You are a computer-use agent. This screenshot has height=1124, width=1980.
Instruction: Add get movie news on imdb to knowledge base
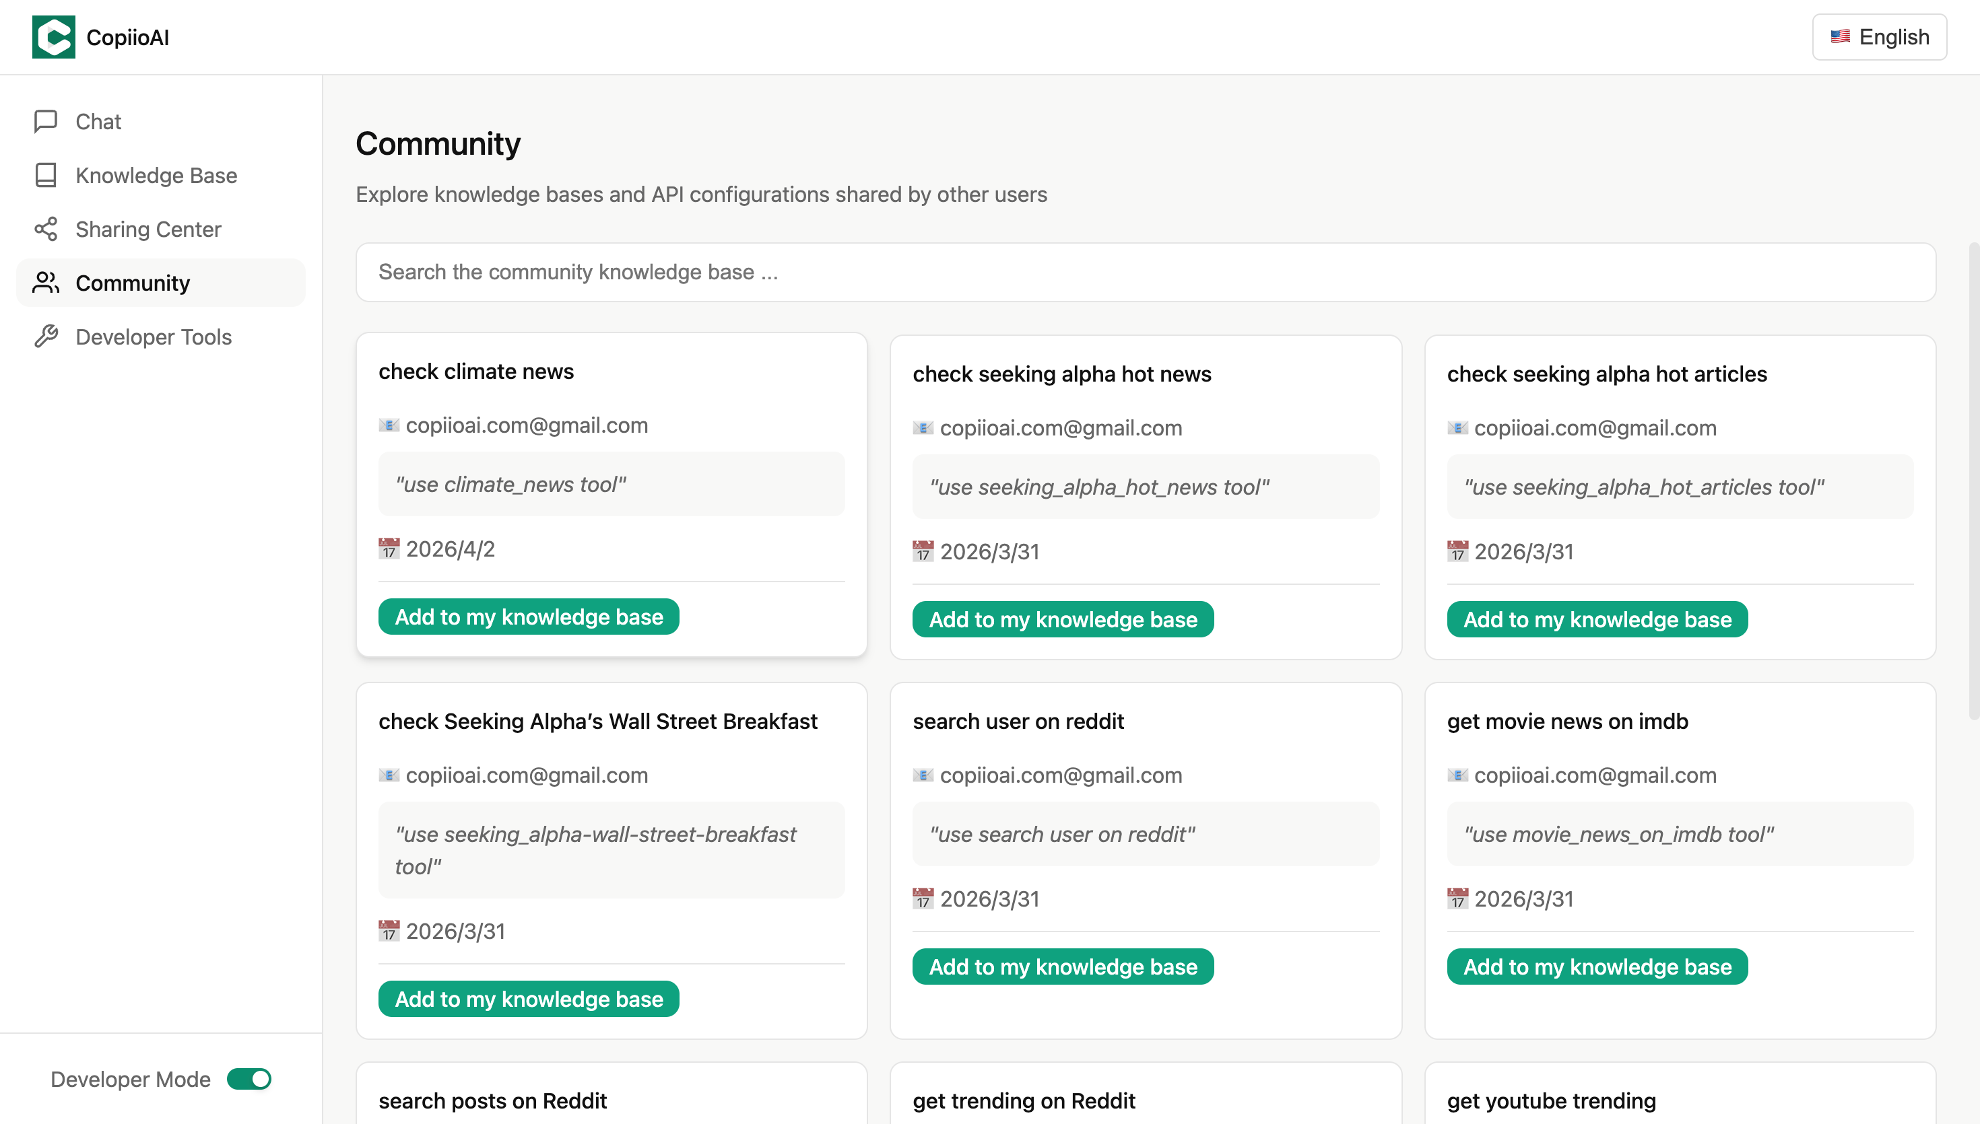click(1596, 967)
